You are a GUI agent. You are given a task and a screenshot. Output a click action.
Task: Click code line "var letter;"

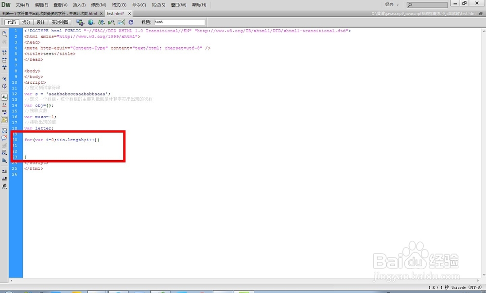pos(39,128)
